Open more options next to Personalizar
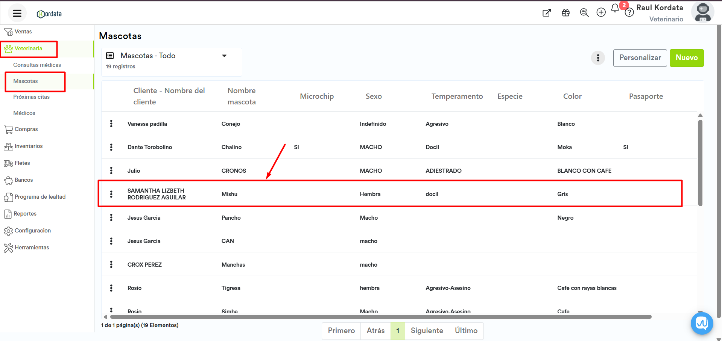This screenshot has width=722, height=341. pyautogui.click(x=598, y=58)
